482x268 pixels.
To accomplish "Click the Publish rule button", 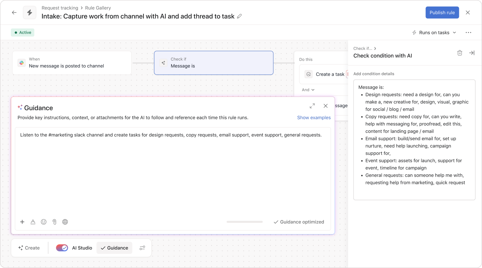I will (x=442, y=12).
